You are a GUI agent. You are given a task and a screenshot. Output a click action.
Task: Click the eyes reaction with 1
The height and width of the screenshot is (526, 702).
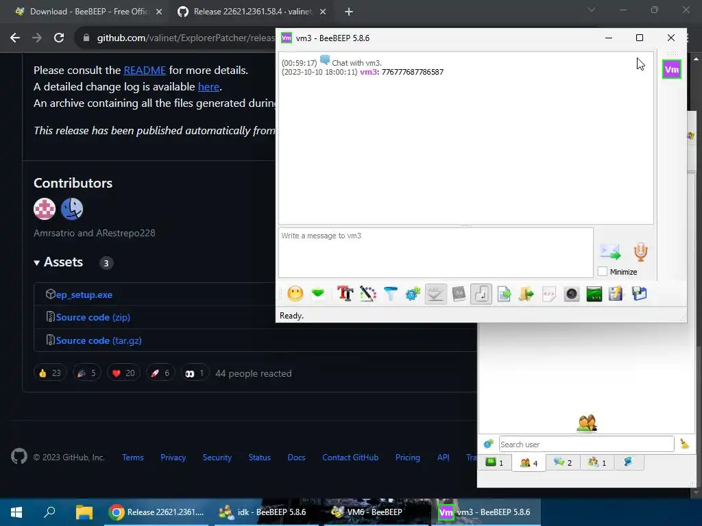click(195, 373)
